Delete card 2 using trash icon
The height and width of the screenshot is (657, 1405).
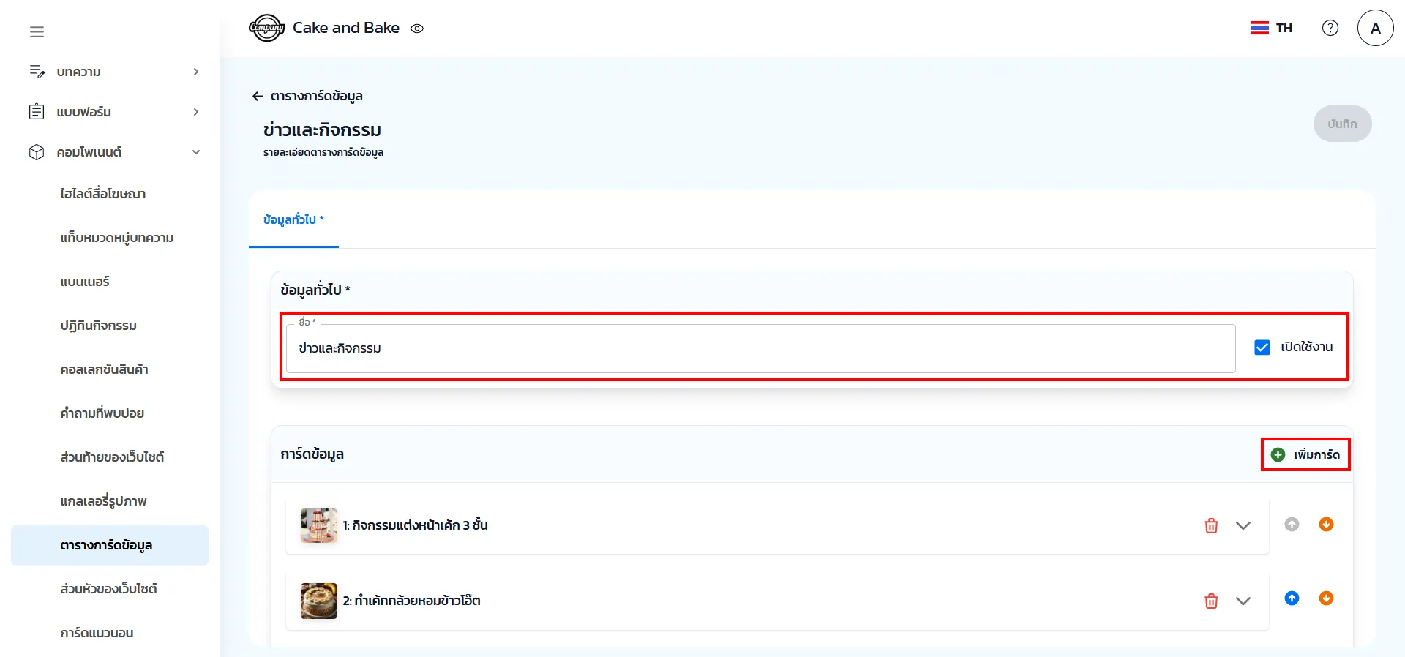pos(1211,601)
